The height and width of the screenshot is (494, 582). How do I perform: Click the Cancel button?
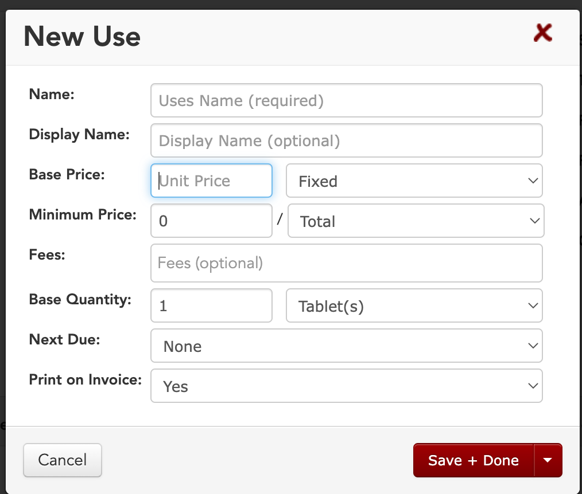[x=63, y=460]
